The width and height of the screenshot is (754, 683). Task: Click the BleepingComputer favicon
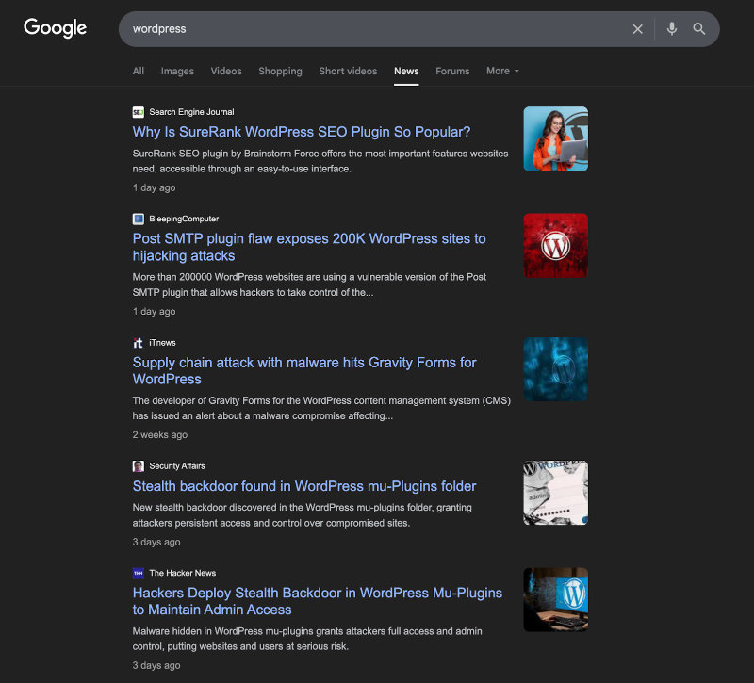point(138,220)
